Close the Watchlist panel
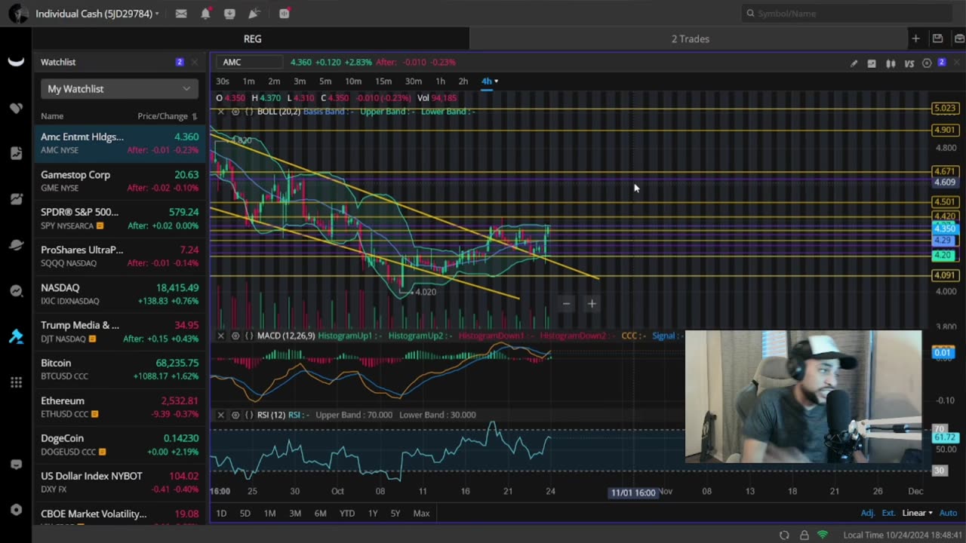The height and width of the screenshot is (543, 966). tap(195, 62)
